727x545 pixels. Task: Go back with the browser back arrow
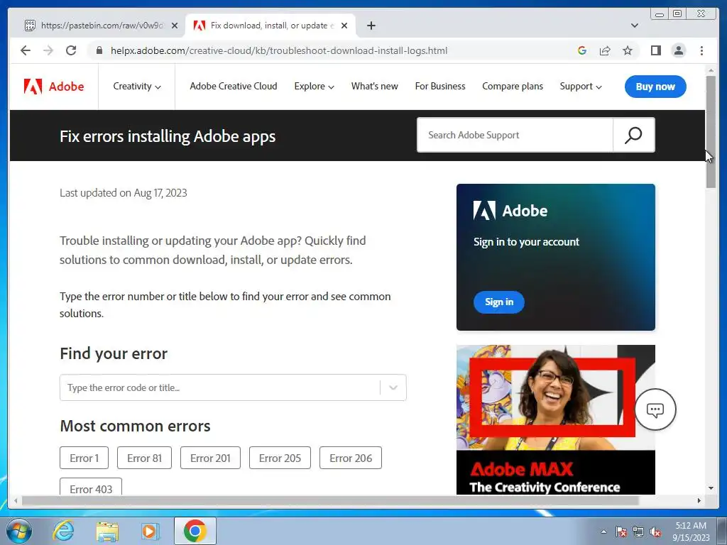(x=26, y=50)
